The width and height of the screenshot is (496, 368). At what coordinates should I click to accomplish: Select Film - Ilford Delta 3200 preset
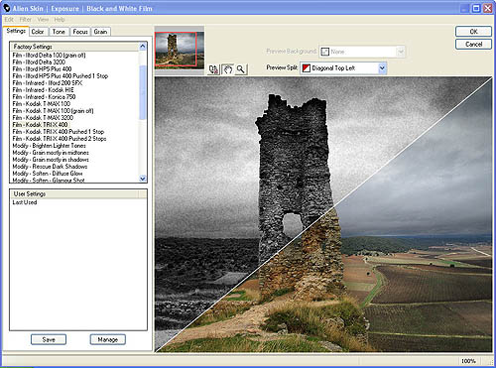point(39,62)
